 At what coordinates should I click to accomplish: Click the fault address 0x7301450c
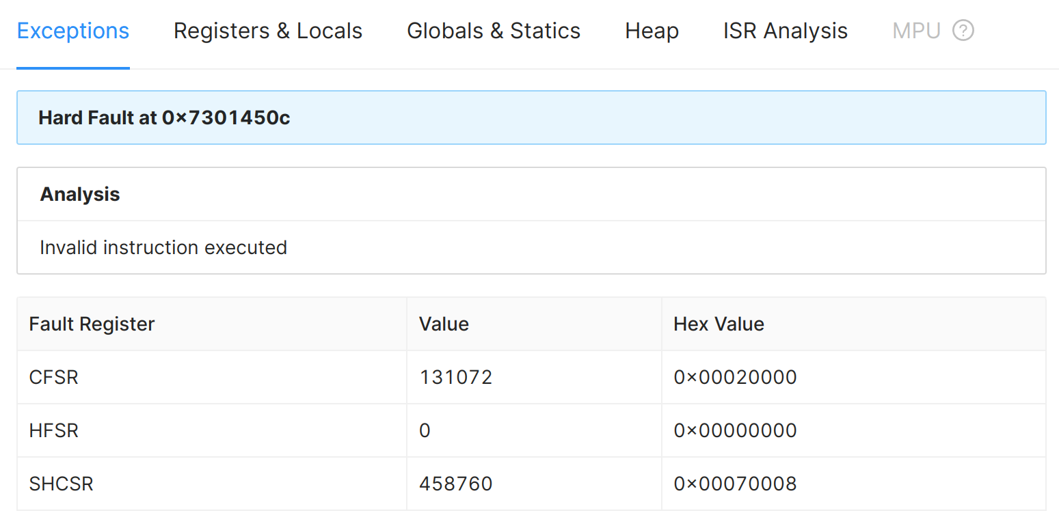pyautogui.click(x=226, y=117)
